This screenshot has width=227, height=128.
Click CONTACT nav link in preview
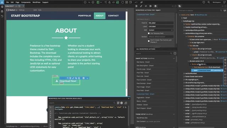(x=113, y=16)
